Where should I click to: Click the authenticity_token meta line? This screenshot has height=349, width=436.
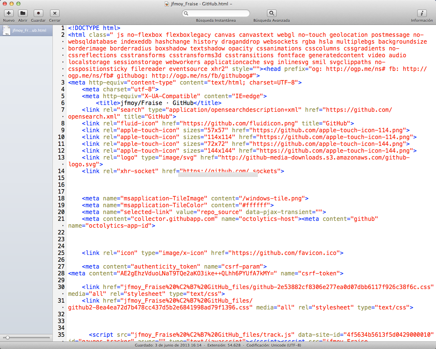point(174,267)
